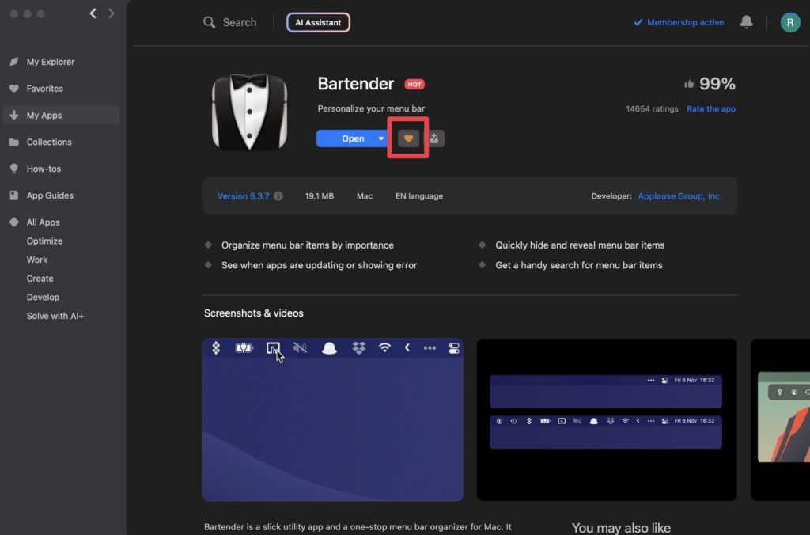Click the App Guides book icon
Image resolution: width=810 pixels, height=535 pixels.
point(14,195)
